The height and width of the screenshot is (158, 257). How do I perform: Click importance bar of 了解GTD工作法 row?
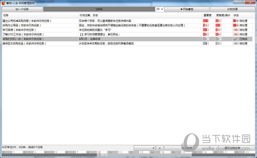[206, 35]
